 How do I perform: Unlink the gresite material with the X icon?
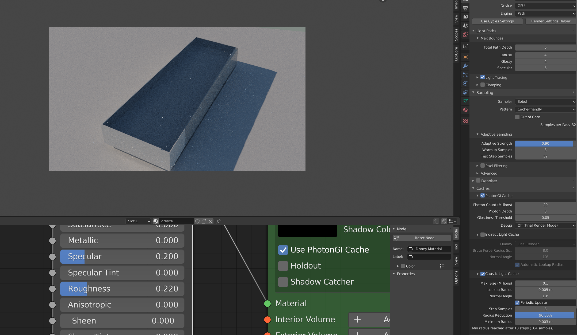(x=210, y=221)
